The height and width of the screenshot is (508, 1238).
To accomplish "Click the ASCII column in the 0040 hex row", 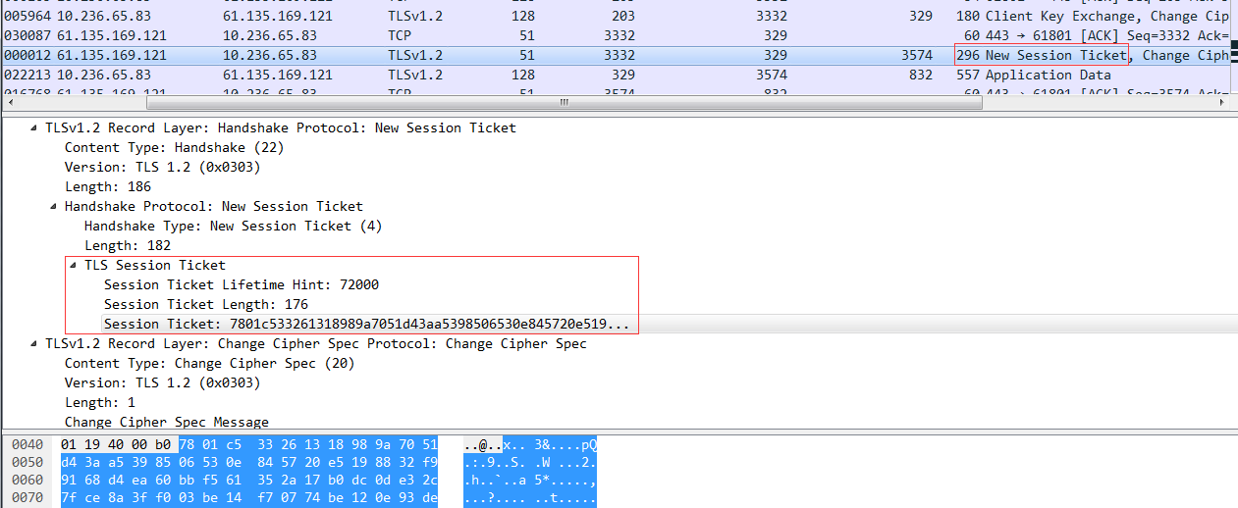I will 530,445.
